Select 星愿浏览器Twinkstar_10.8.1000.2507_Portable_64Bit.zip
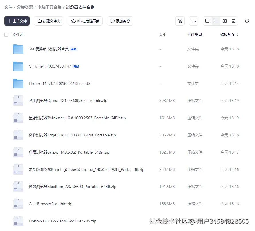 (77, 118)
